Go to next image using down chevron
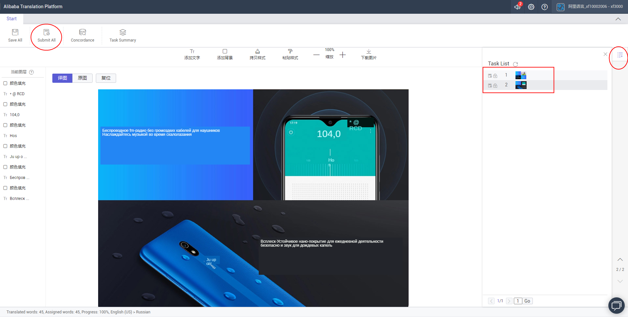 [620, 281]
